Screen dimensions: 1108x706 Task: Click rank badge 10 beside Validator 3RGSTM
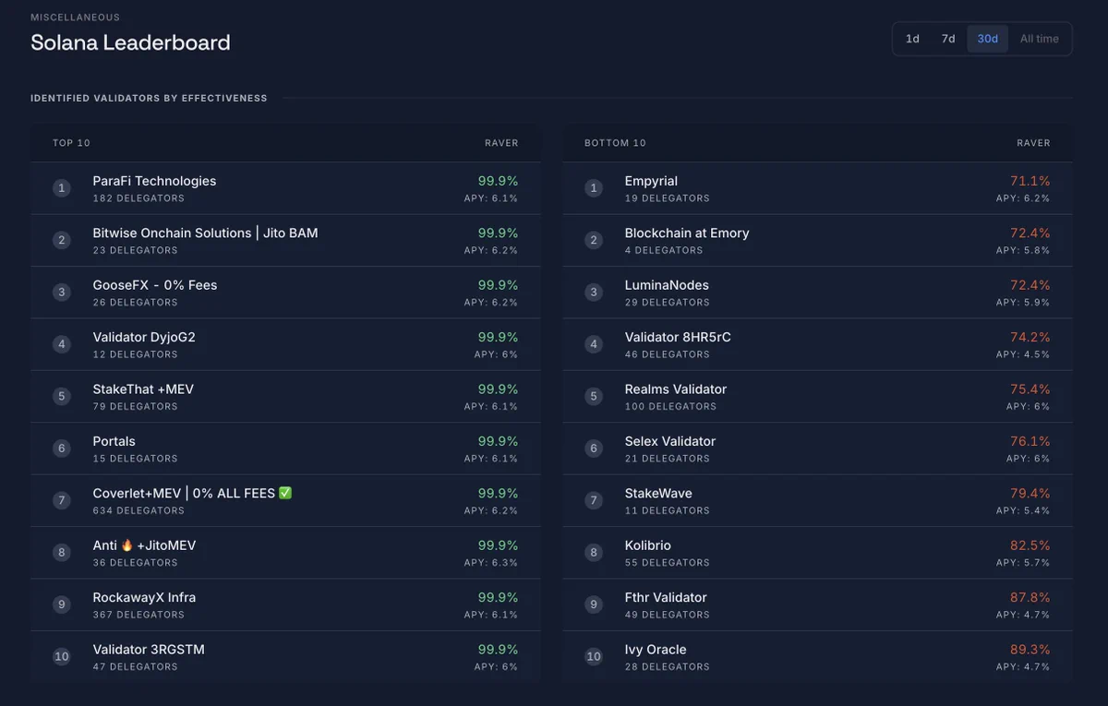[62, 656]
